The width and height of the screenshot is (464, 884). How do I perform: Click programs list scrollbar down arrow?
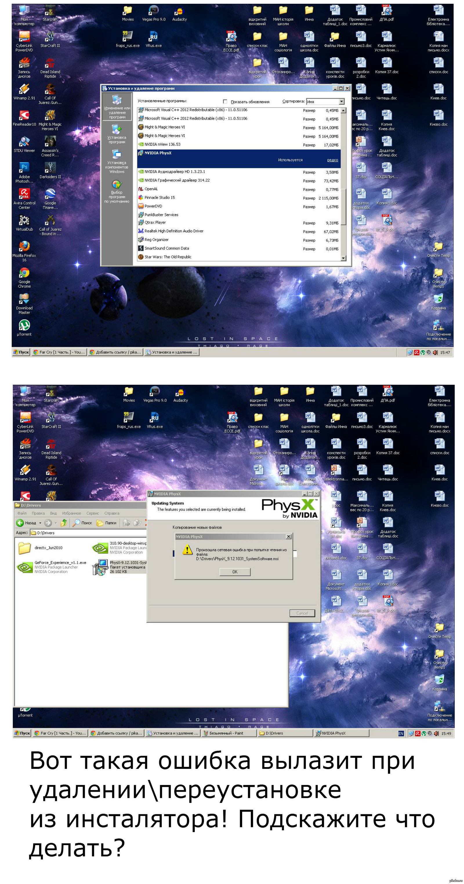point(343,258)
